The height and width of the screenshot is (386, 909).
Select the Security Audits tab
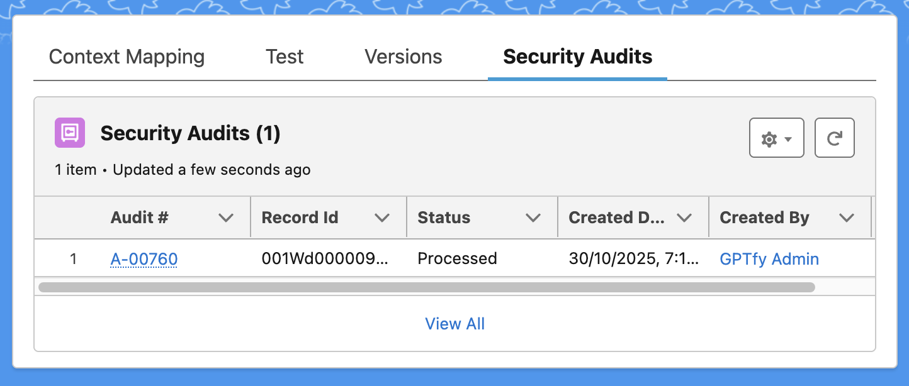(577, 57)
